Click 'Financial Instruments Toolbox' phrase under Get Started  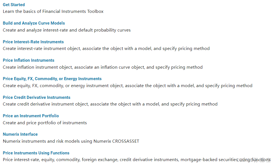pyautogui.click(x=73, y=11)
